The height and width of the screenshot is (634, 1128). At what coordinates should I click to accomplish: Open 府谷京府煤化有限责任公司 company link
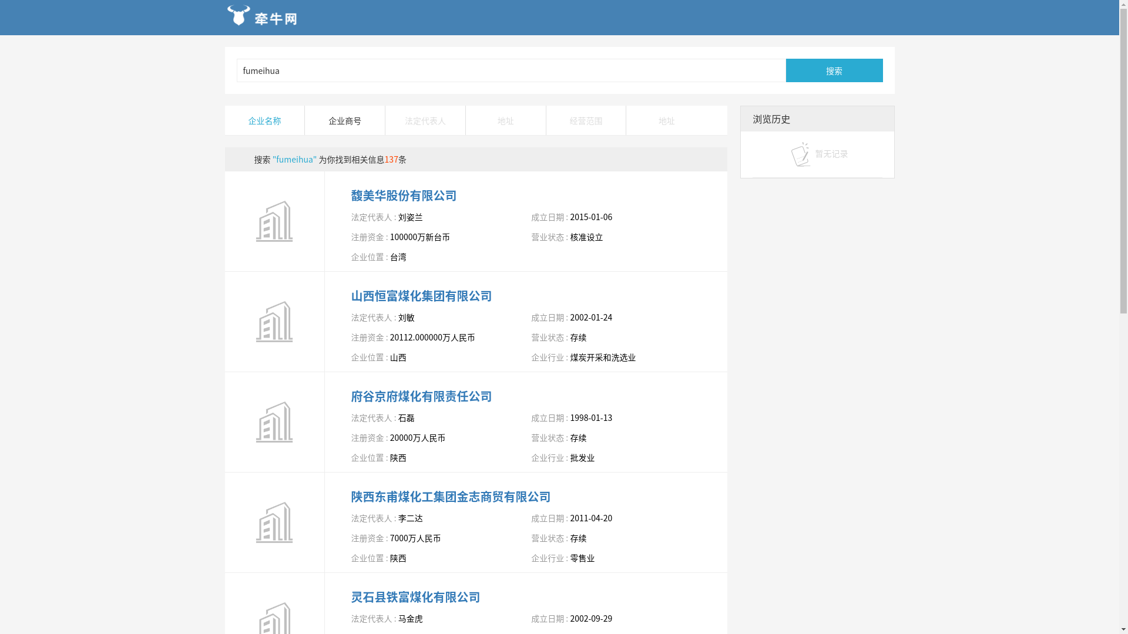point(421,396)
